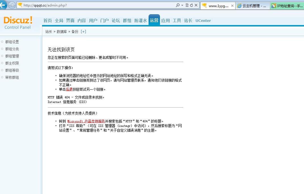Click the browser forward navigation arrow
This screenshot has height=194, width=304.
click(11, 5)
